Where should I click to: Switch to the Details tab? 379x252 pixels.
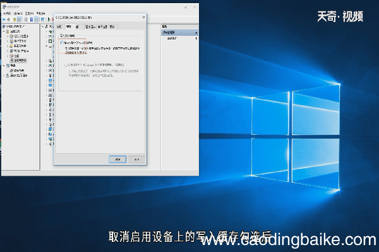click(102, 26)
